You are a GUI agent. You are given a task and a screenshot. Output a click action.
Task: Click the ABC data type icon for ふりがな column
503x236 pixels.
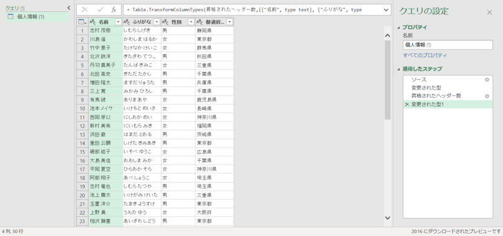pos(127,22)
